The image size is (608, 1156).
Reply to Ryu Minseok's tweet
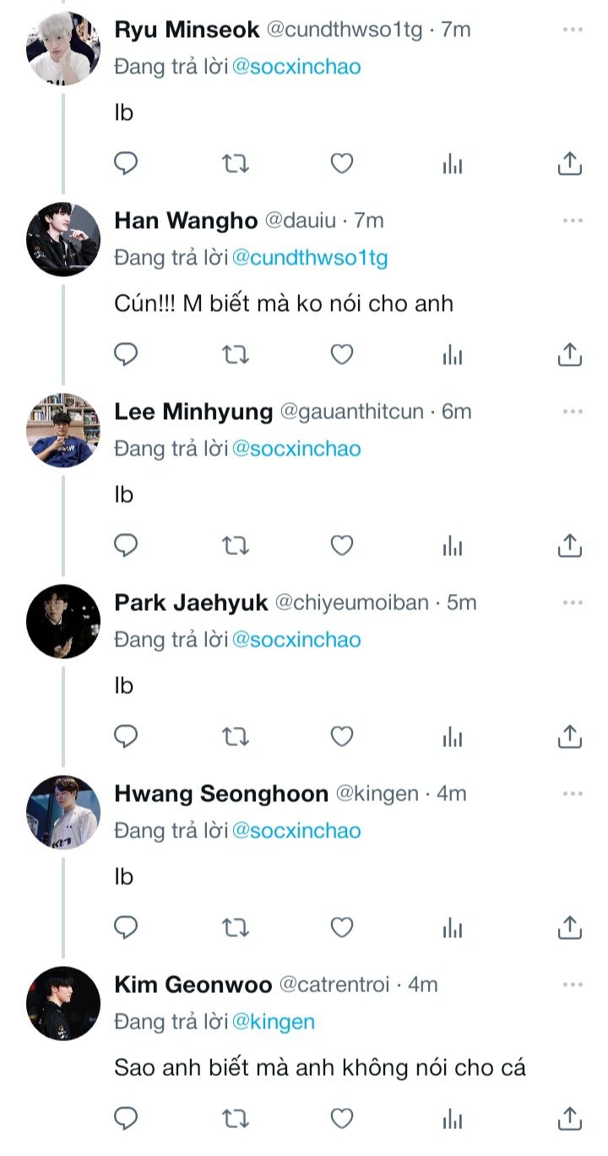[x=126, y=163]
